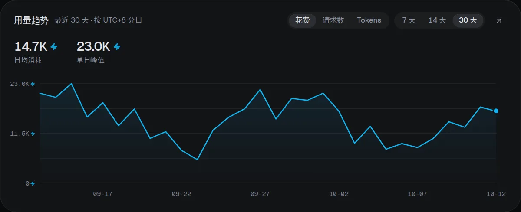Click the 日均消耗 label
The image size is (521, 212).
pyautogui.click(x=28, y=60)
